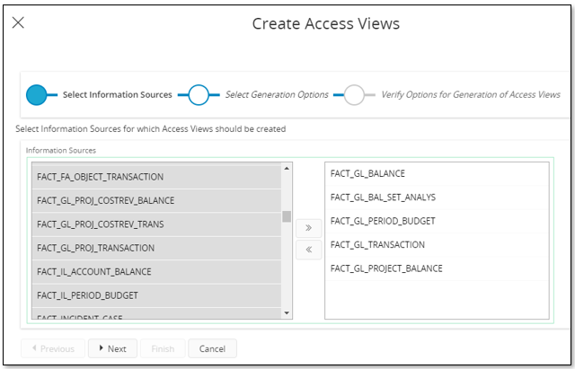Screen dimensions: 575x369
Task: Close the Create Access Views dialog
Action: point(18,22)
